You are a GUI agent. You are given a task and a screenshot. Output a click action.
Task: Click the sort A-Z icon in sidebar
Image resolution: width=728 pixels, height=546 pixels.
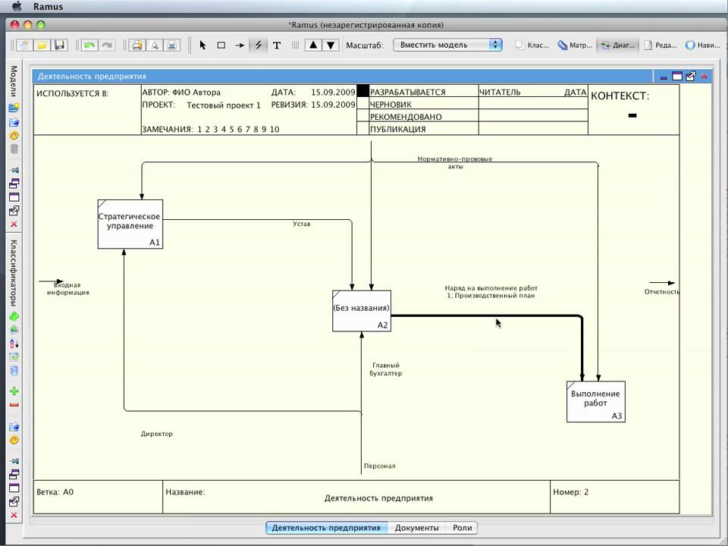click(14, 344)
